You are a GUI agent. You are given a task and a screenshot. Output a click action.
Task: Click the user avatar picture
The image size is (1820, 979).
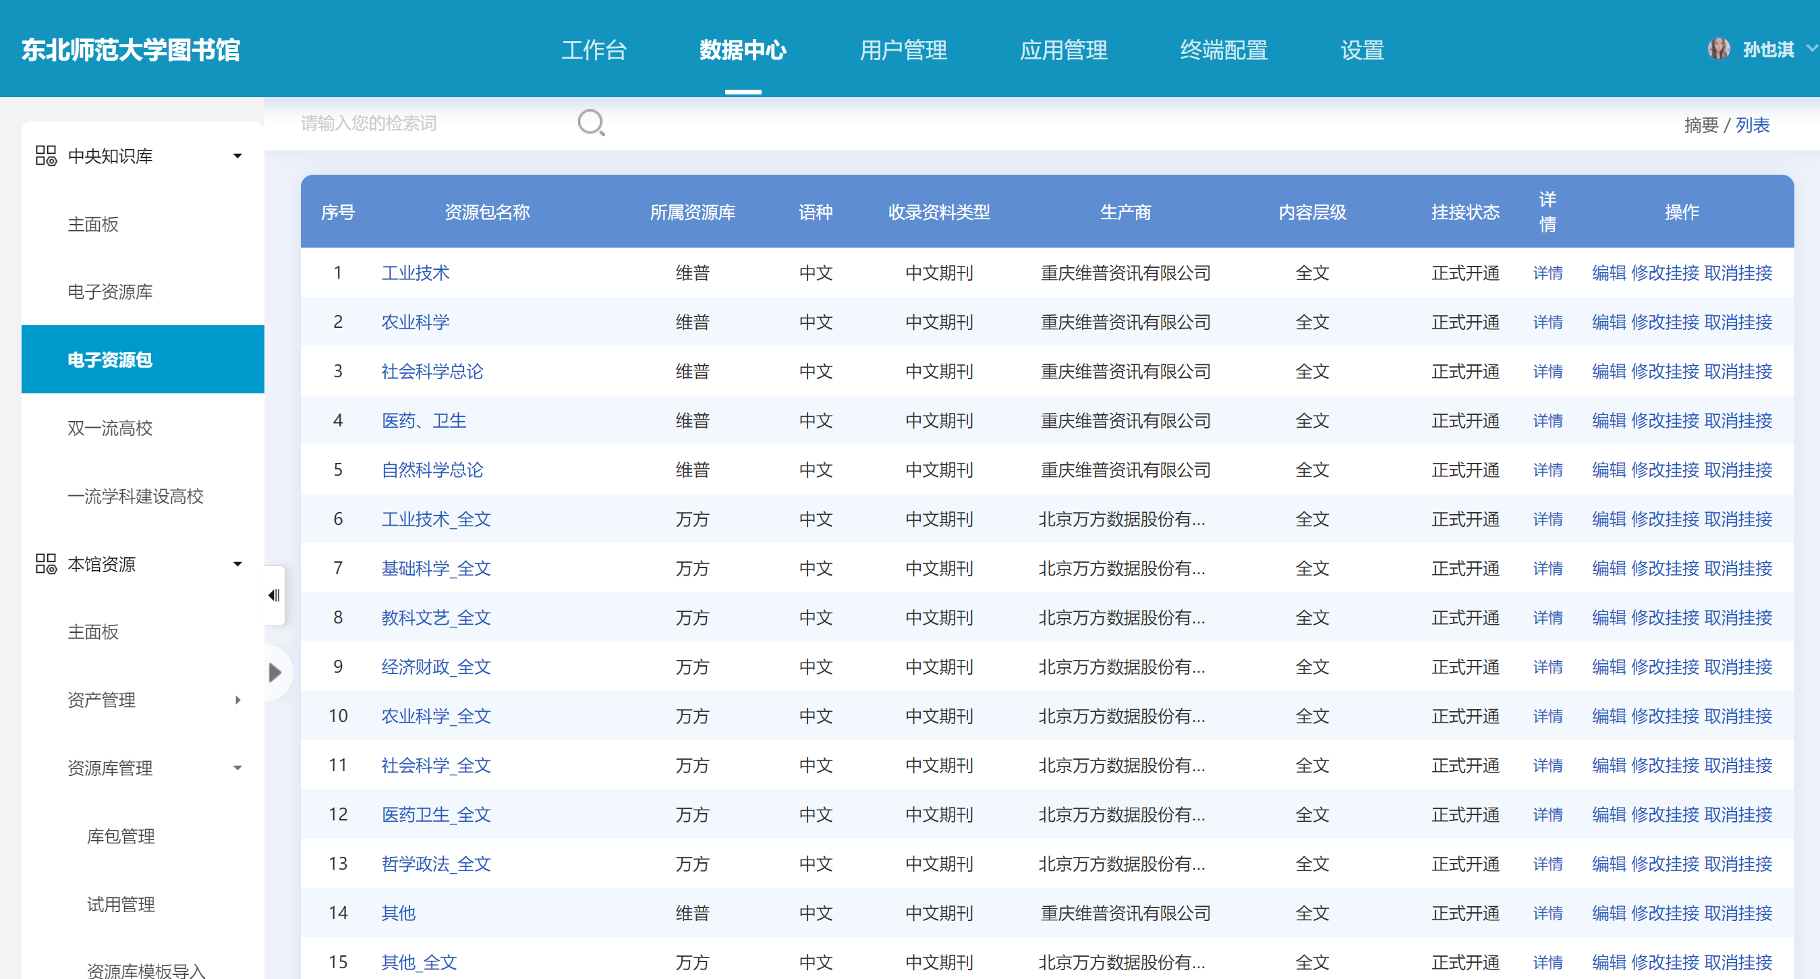pos(1718,49)
